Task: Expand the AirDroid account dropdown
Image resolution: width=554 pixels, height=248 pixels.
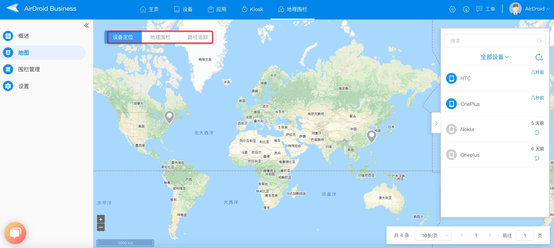Action: (537, 9)
